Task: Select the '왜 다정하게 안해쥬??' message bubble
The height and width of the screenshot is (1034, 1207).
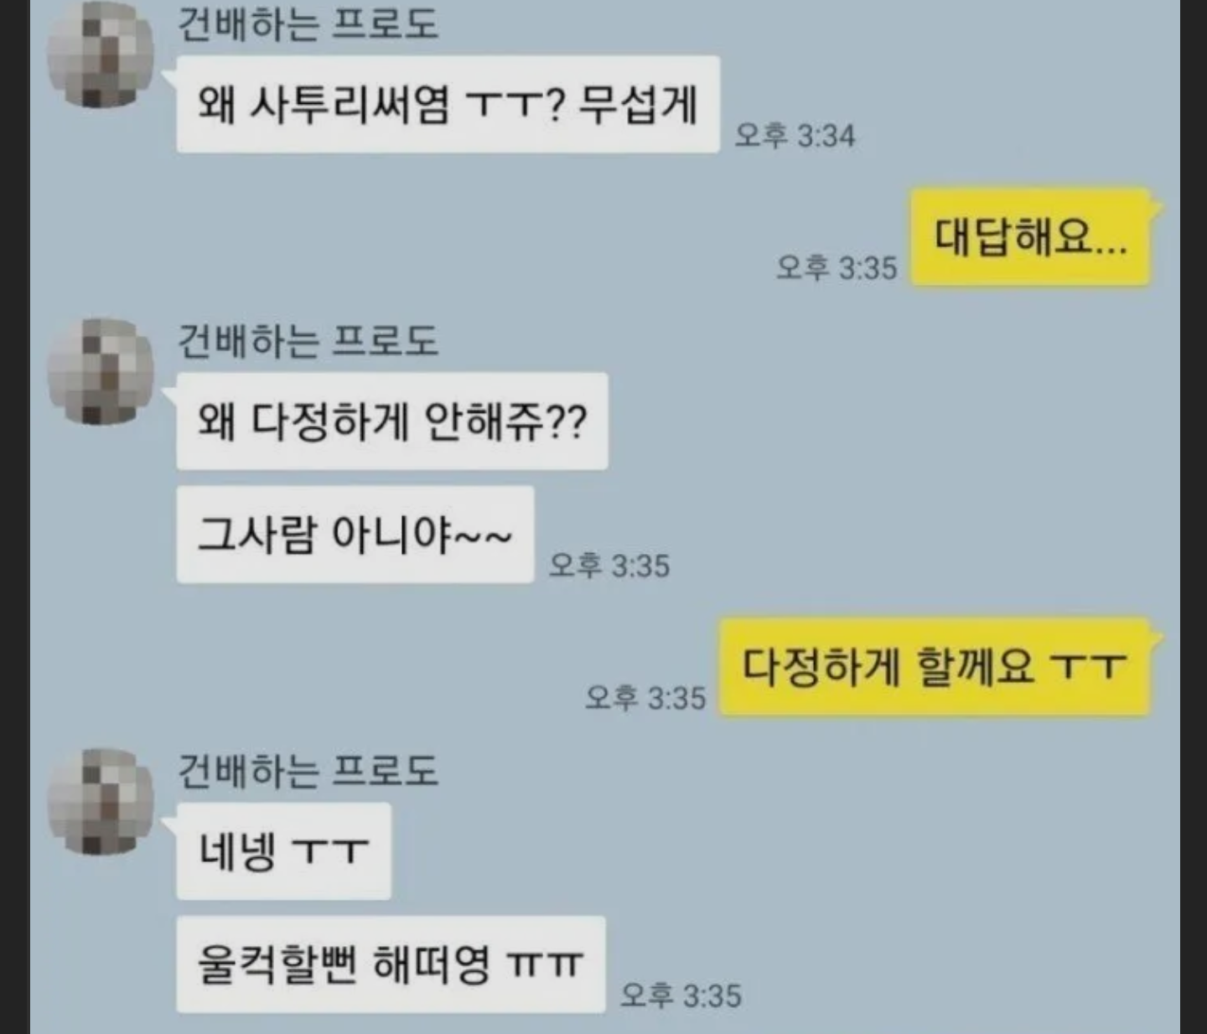Action: tap(392, 421)
